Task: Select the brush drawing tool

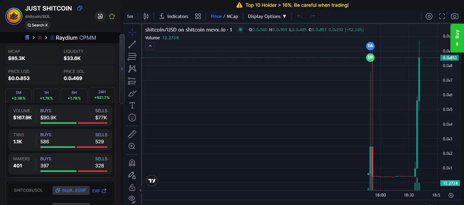Action: point(132,93)
